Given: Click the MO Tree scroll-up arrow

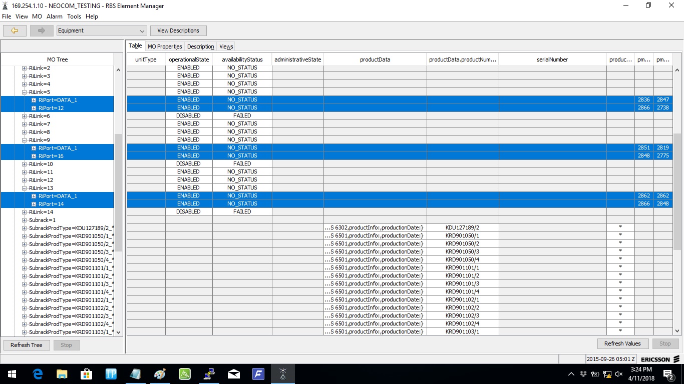Looking at the screenshot, I should point(118,69).
